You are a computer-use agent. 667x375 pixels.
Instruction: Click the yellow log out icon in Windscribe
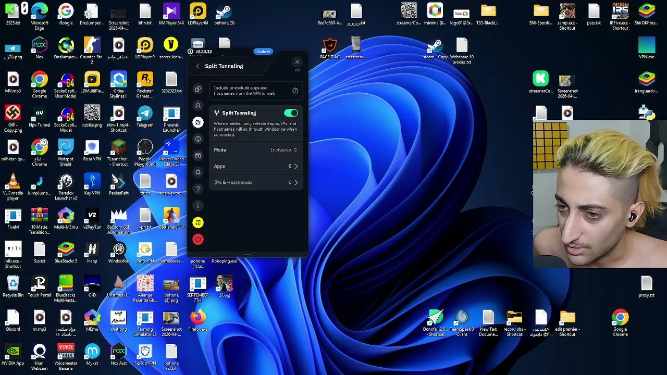coord(197,222)
